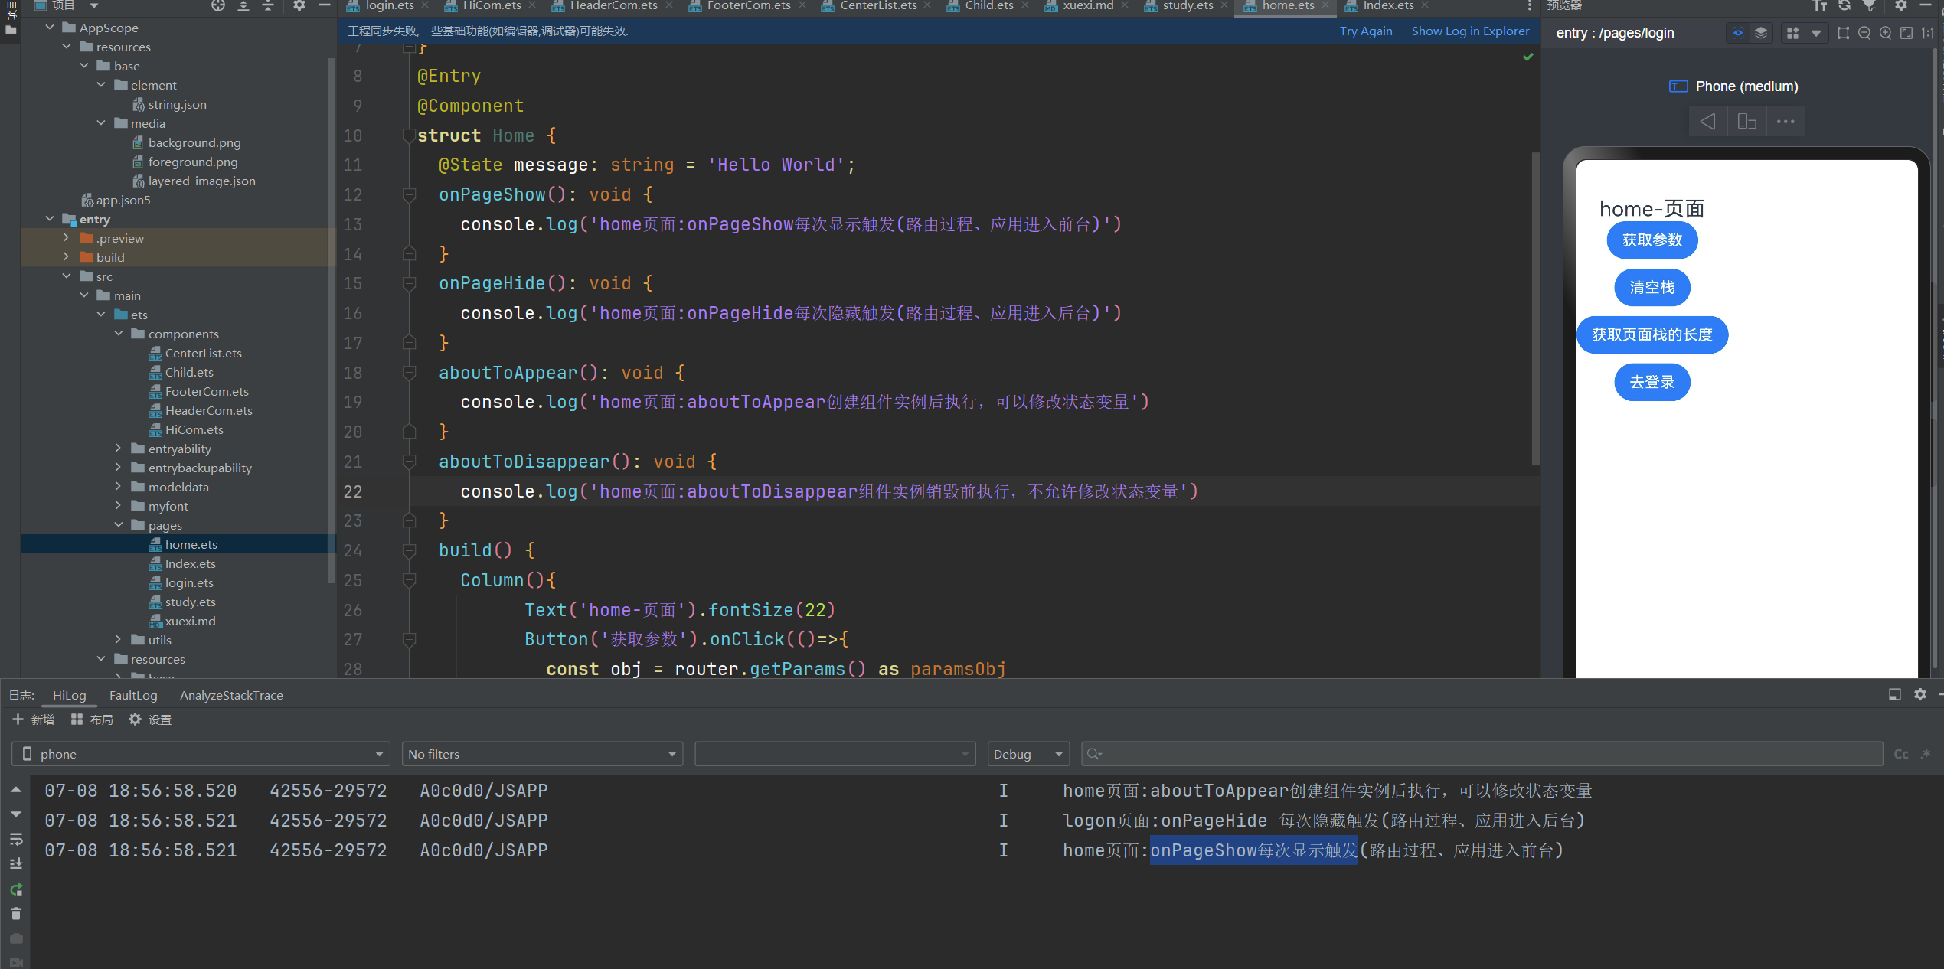
Task: Switch to the FaultLog tab
Action: click(x=133, y=695)
